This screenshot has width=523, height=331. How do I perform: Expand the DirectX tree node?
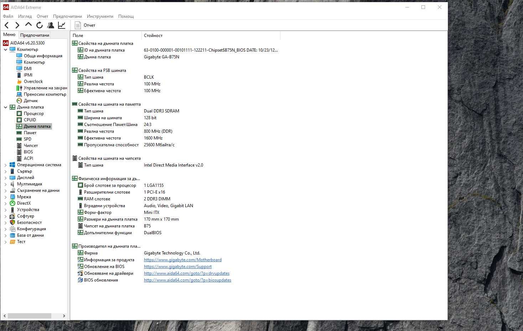pos(5,203)
